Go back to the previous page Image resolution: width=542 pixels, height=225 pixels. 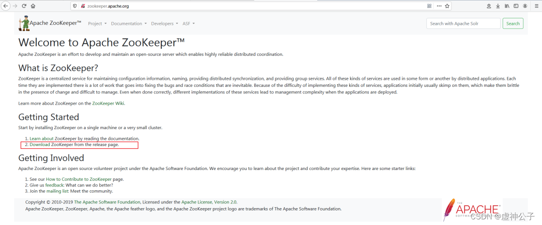click(x=6, y=6)
